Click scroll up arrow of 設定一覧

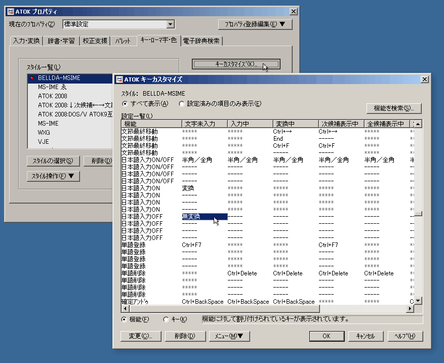point(418,124)
